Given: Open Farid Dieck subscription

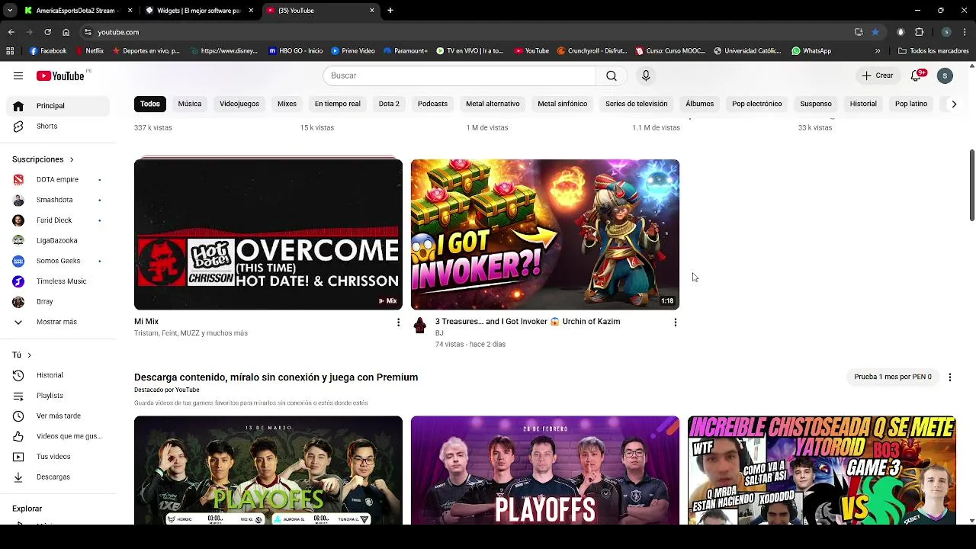Looking at the screenshot, I should click(x=58, y=220).
